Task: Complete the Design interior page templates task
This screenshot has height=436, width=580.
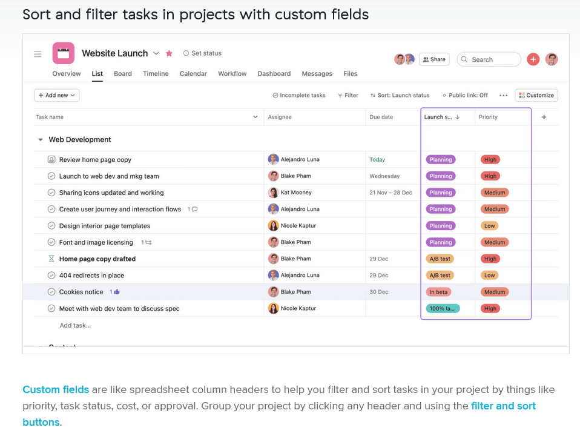Action: click(51, 226)
